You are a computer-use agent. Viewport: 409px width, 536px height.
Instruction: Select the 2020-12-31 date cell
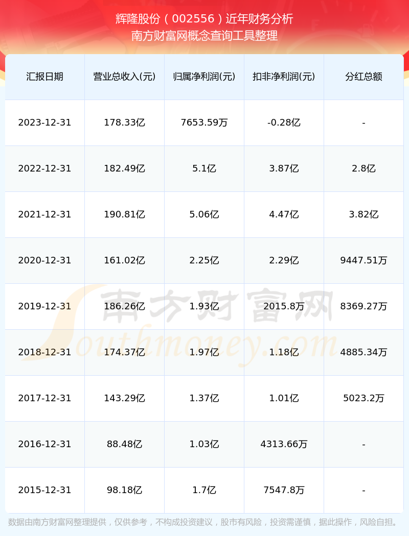coord(45,260)
